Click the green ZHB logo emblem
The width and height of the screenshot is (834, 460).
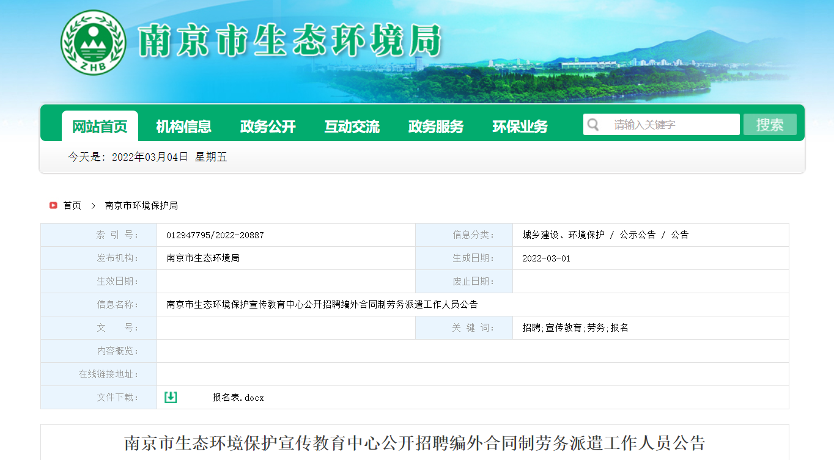click(93, 43)
